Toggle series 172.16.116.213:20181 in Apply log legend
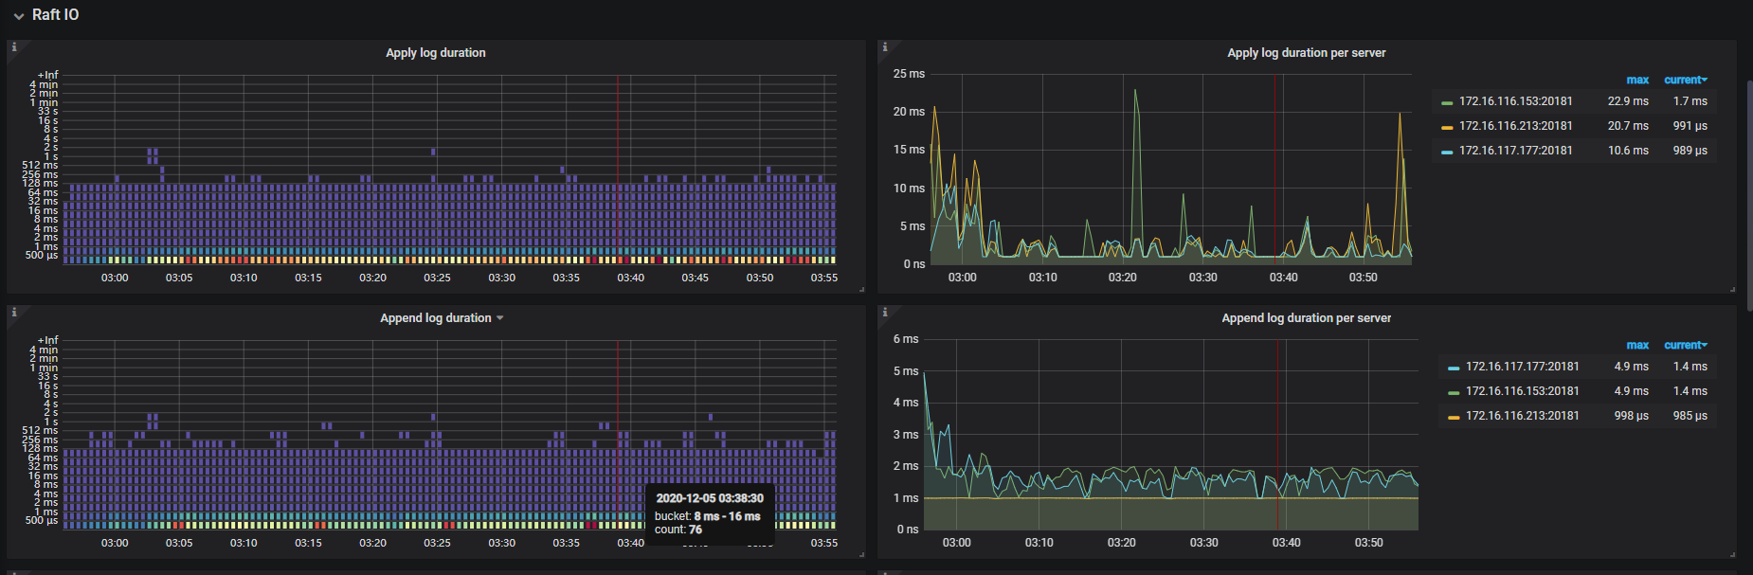 [1515, 126]
